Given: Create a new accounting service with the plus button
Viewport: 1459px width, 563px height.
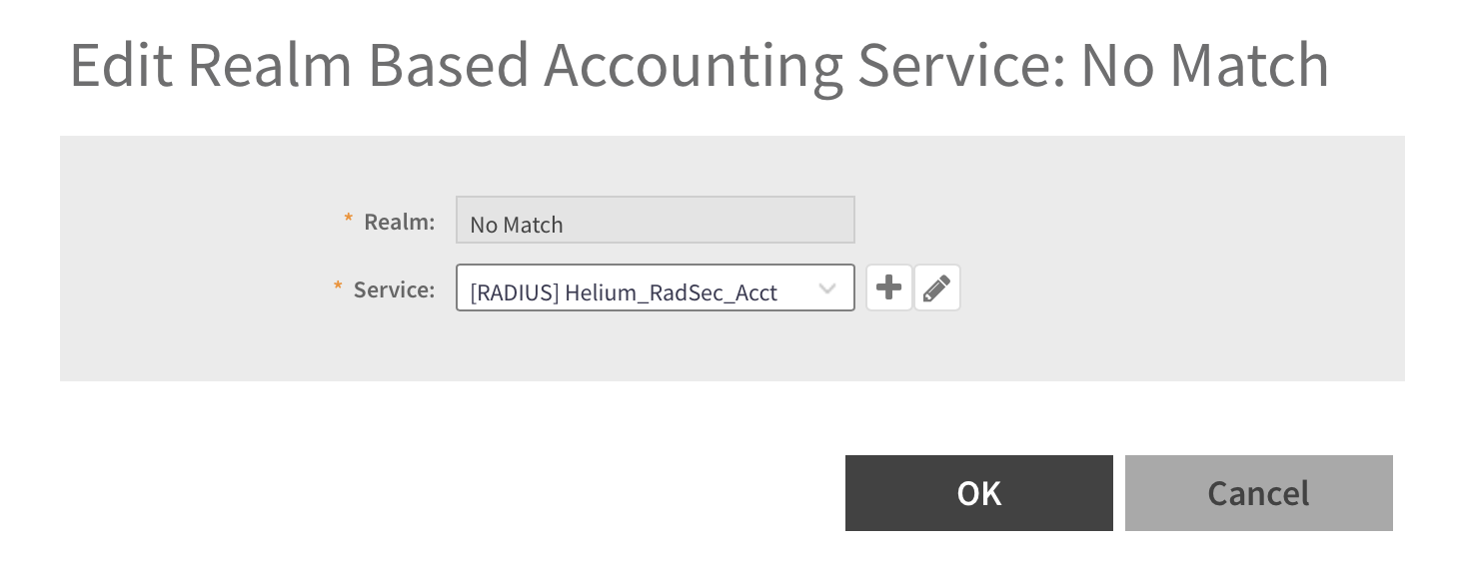Looking at the screenshot, I should tap(888, 288).
